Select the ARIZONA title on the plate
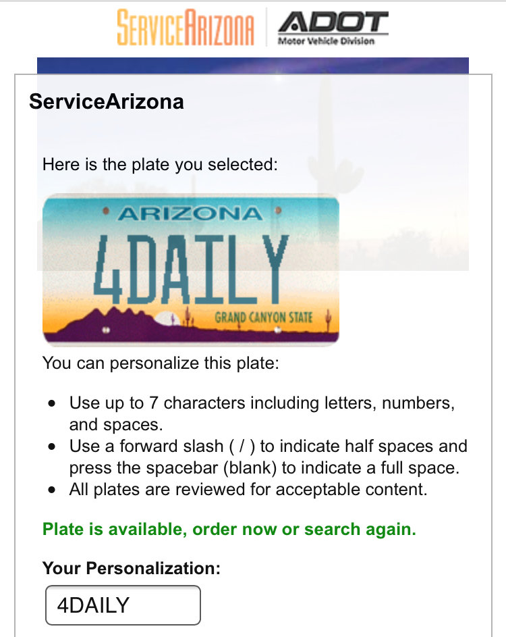 (190, 213)
